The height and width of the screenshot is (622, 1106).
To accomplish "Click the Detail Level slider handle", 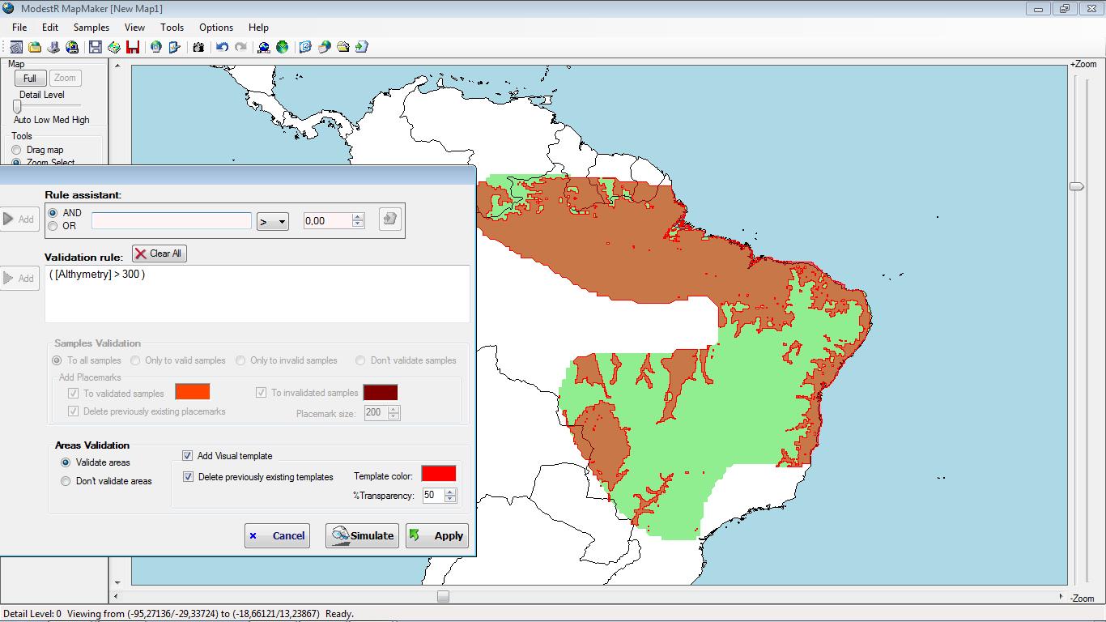I will (17, 106).
